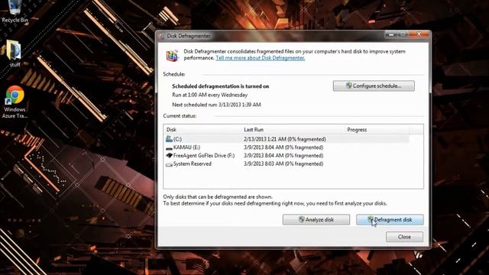Screen dimensions: 489x275
Task: Select the System Reserved drive icon
Action: tap(169, 164)
